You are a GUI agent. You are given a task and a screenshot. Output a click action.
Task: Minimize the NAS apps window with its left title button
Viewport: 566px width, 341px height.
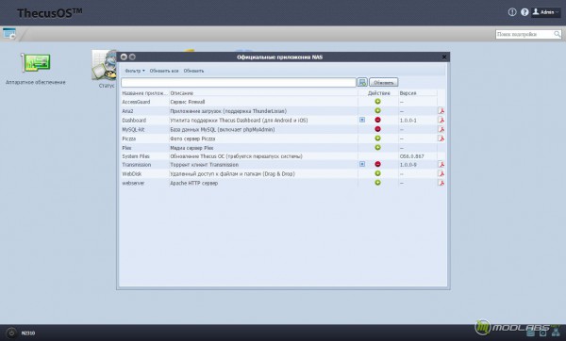(124, 57)
